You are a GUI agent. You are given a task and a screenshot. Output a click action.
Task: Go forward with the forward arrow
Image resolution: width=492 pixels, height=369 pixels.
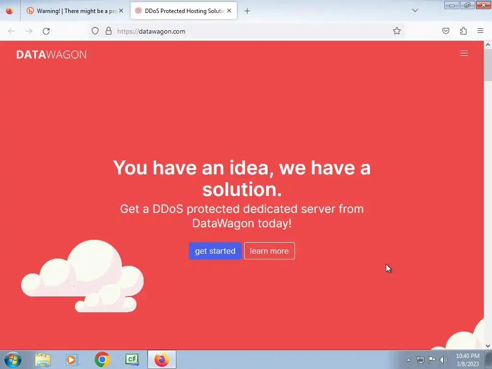[29, 31]
